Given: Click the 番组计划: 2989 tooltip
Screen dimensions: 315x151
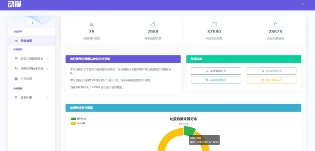Looking at the screenshot, I should (x=204, y=140).
